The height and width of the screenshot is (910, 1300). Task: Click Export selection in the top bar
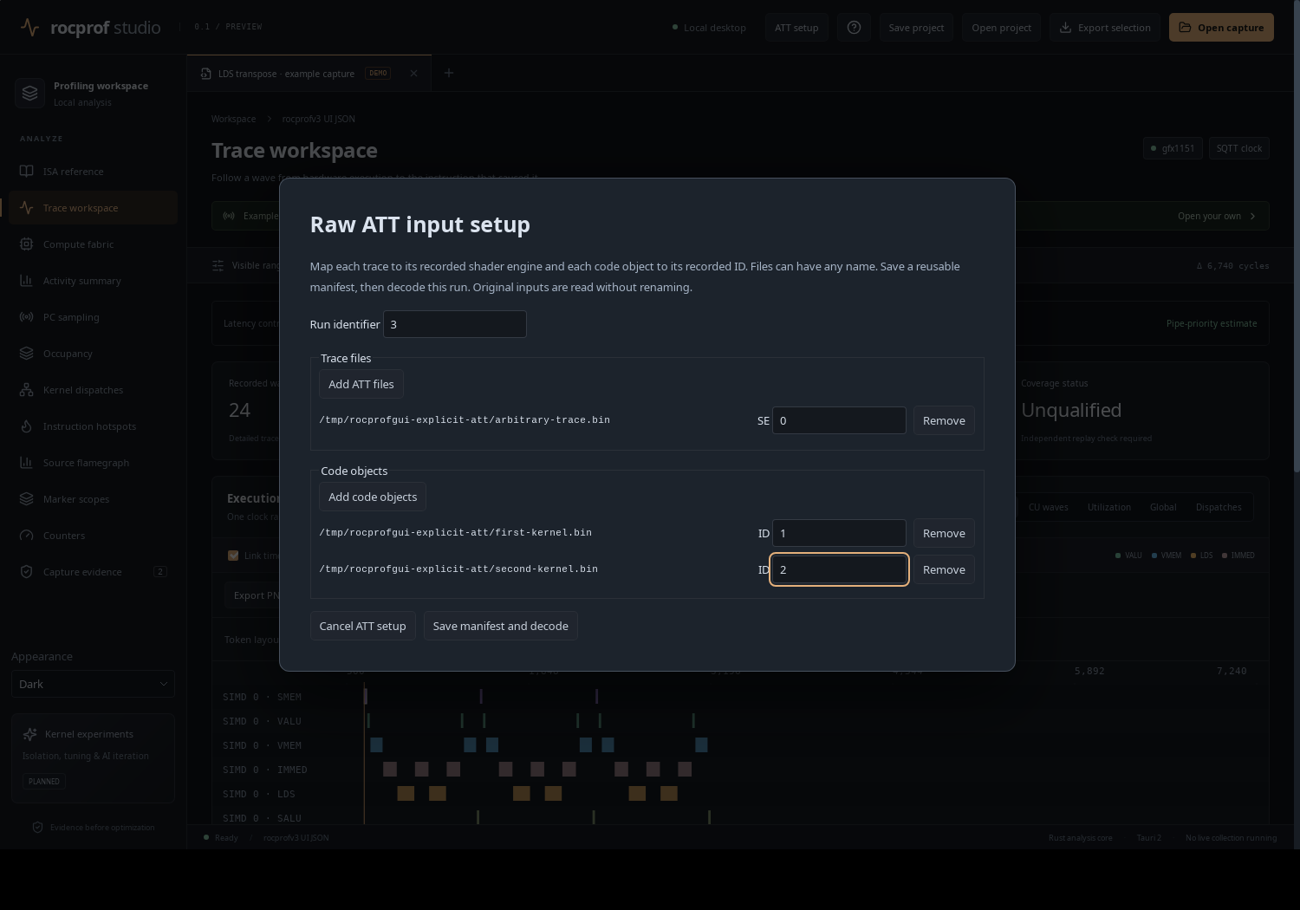coord(1105,28)
